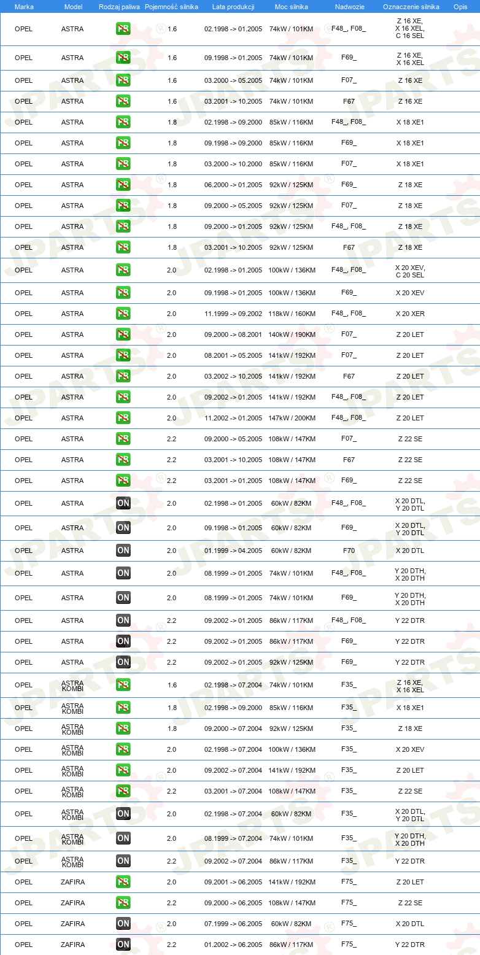Click the ON icon in the Zafira X 20 DTL row
Image resolution: width=480 pixels, height=955 pixels.
(123, 924)
